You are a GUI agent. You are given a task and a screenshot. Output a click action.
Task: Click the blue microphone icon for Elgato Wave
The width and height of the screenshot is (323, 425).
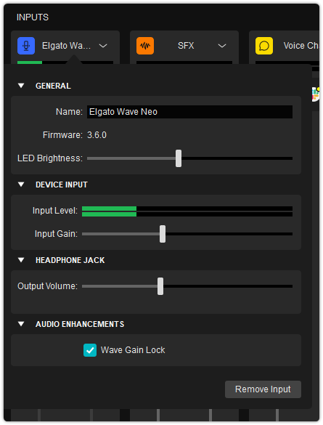point(26,46)
